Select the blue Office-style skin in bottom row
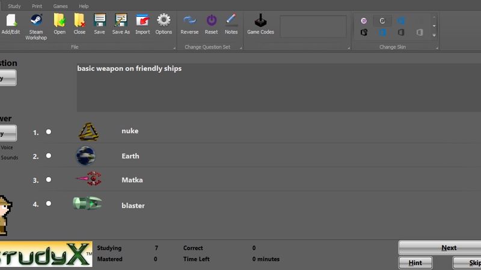This screenshot has width=481, height=270. point(382,32)
